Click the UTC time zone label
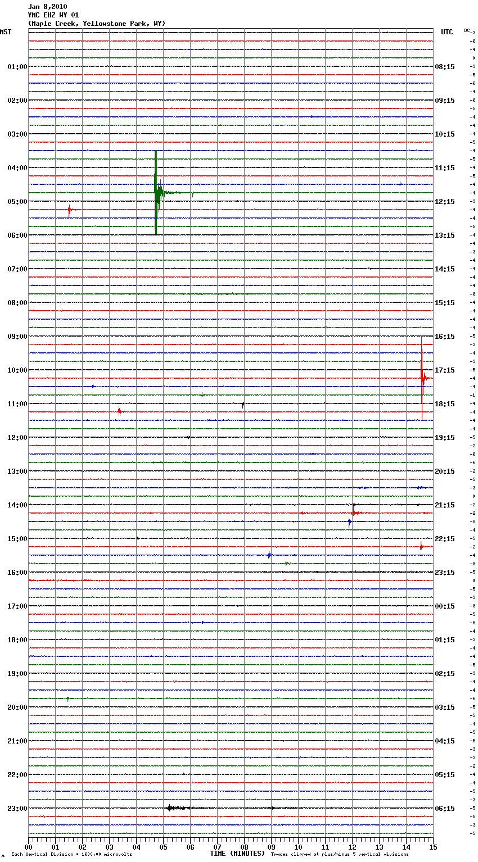Screen dimensions: 478x862 click(447, 32)
